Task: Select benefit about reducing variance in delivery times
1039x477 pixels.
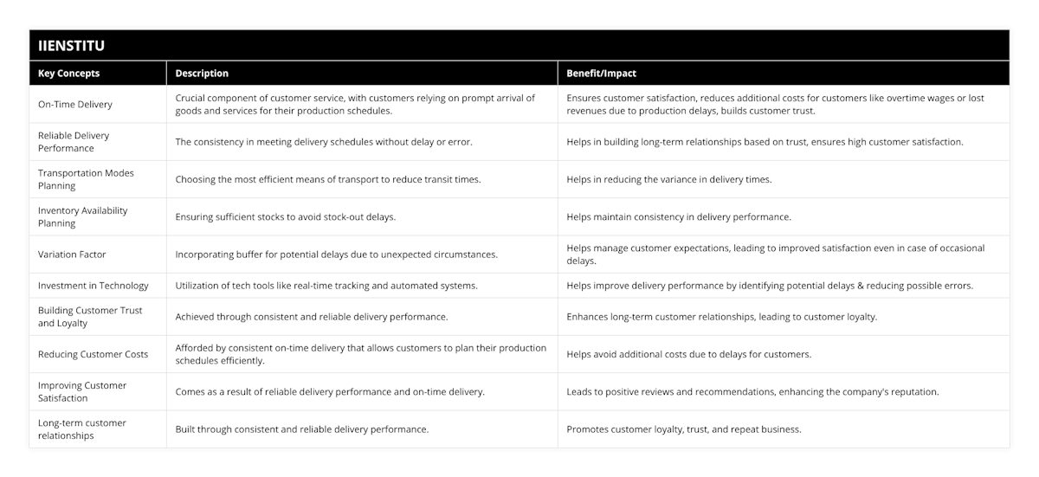Action: [668, 179]
